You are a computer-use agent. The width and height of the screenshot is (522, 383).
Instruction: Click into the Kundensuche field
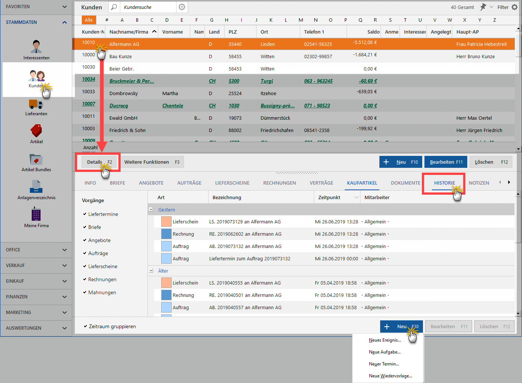[148, 7]
